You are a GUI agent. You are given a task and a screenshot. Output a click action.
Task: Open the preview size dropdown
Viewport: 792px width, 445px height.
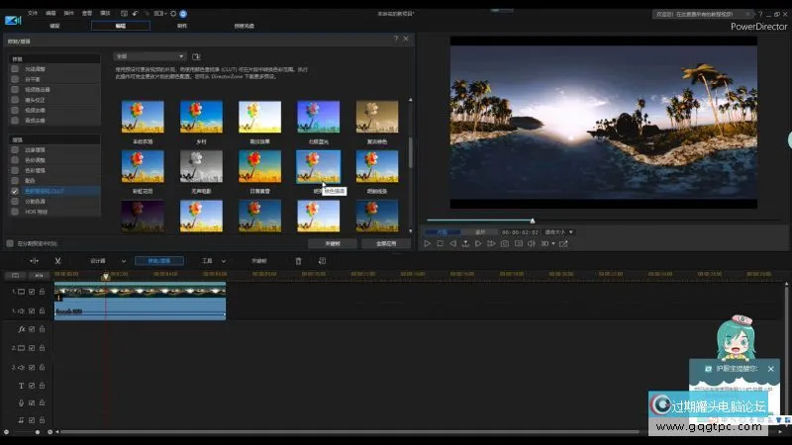point(558,232)
